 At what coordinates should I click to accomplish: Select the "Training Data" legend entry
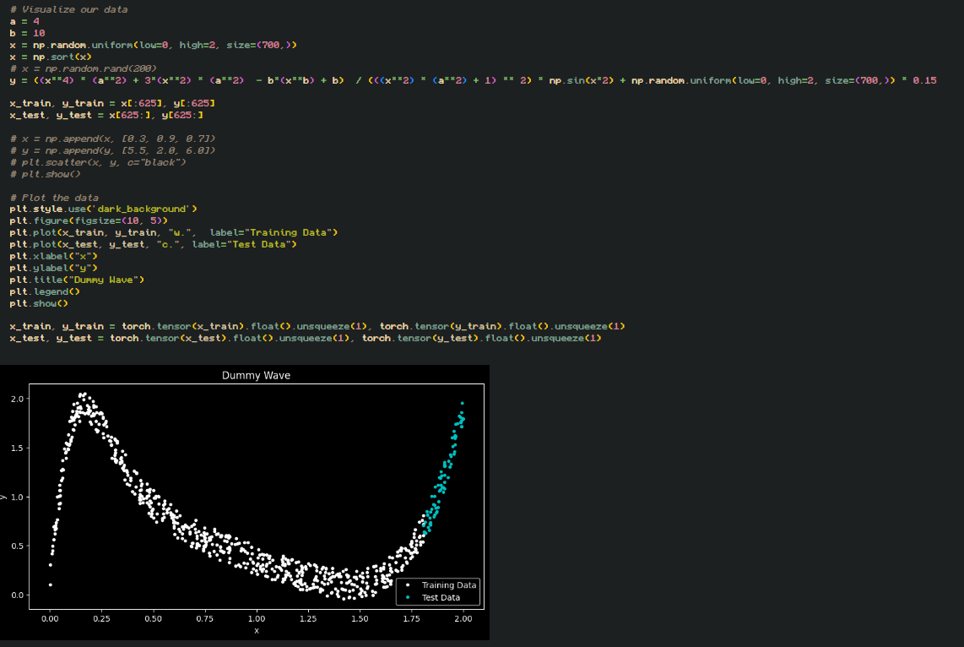(449, 584)
